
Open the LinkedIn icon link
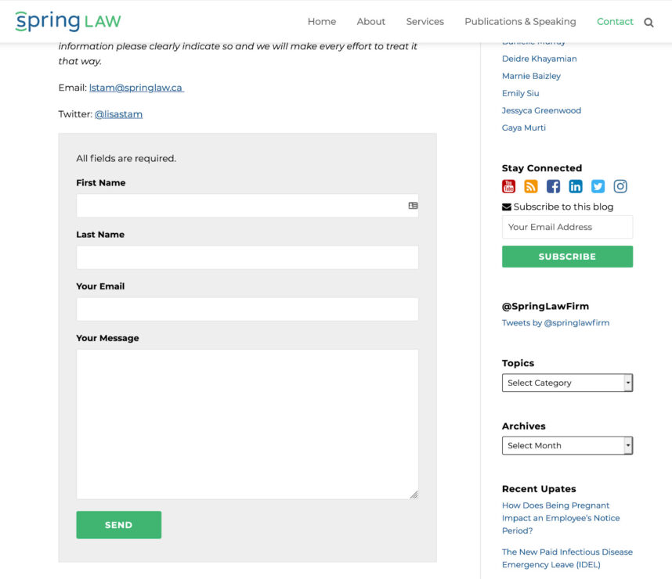click(576, 186)
